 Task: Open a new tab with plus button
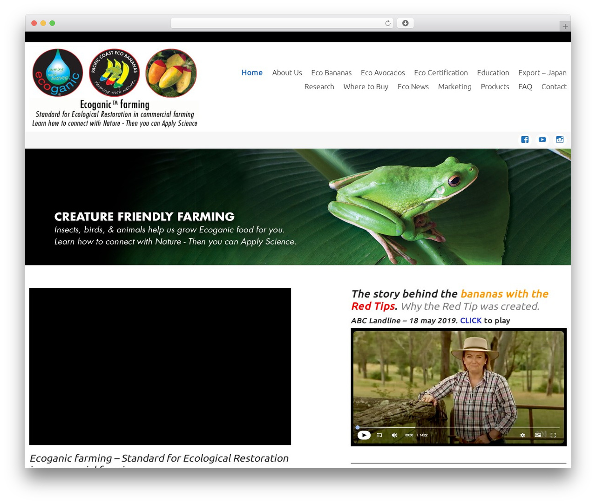565,27
